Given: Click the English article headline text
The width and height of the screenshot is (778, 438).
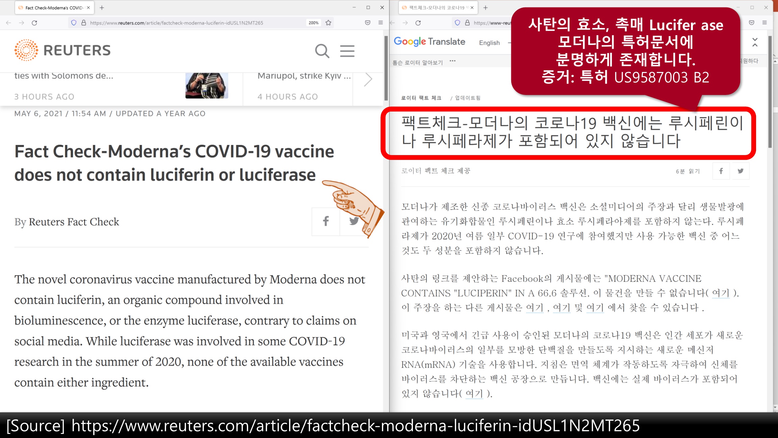Looking at the screenshot, I should pyautogui.click(x=174, y=163).
